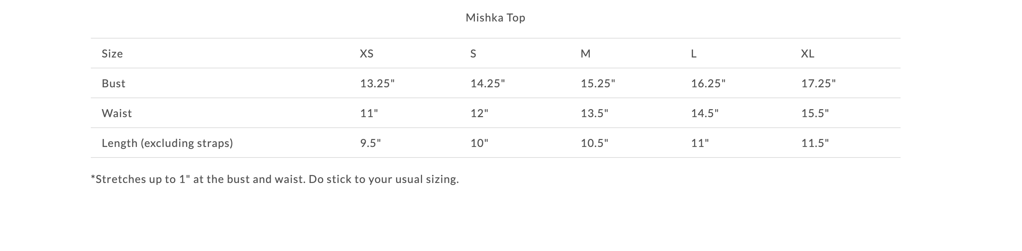
Task: Click the 13.5" waist value for M
Action: tap(594, 113)
